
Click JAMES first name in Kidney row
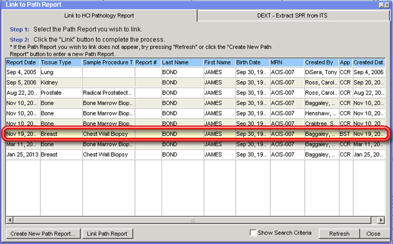[219, 82]
